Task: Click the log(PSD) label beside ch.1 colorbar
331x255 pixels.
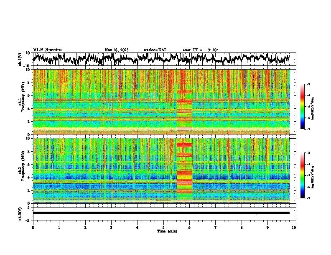Action: (x=313, y=108)
